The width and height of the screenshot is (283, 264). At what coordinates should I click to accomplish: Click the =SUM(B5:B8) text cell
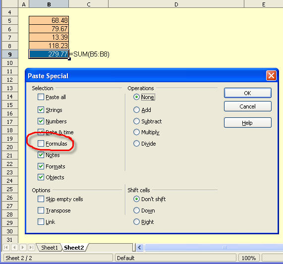[89, 54]
